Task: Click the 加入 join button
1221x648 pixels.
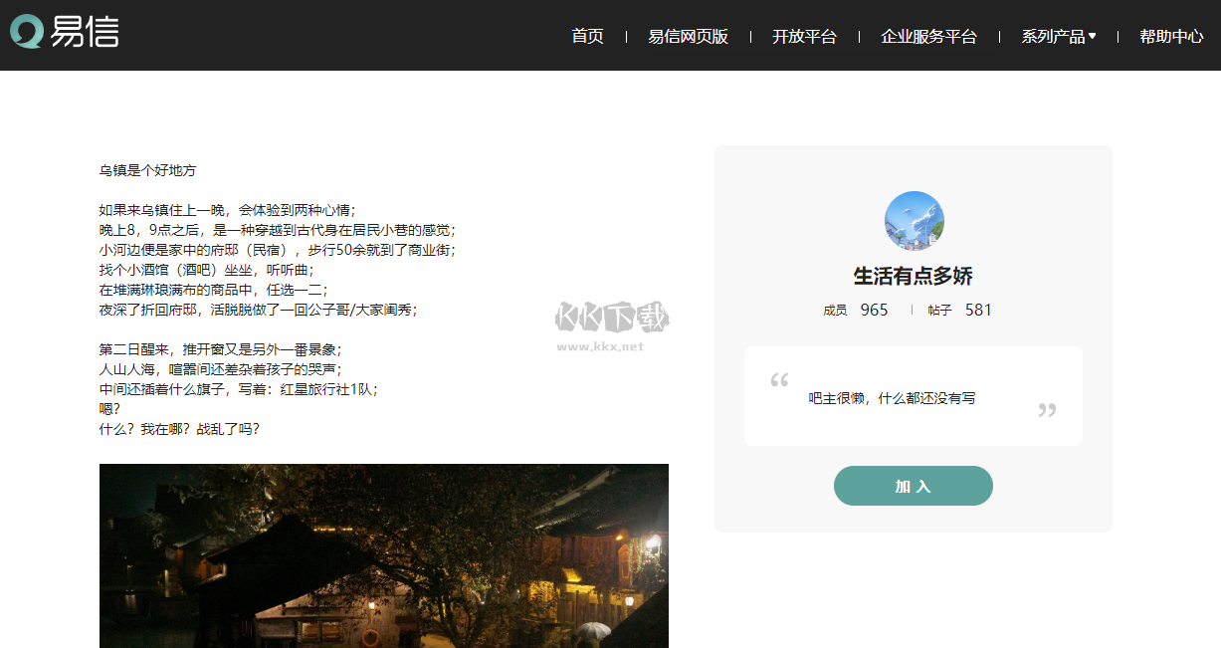Action: click(x=913, y=485)
